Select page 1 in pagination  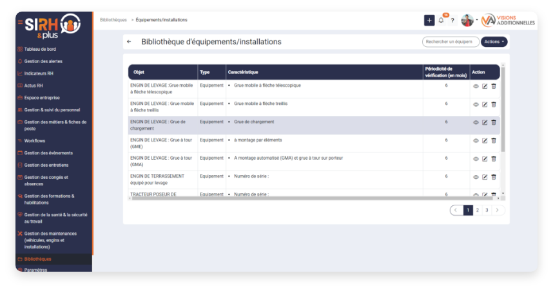pos(468,211)
